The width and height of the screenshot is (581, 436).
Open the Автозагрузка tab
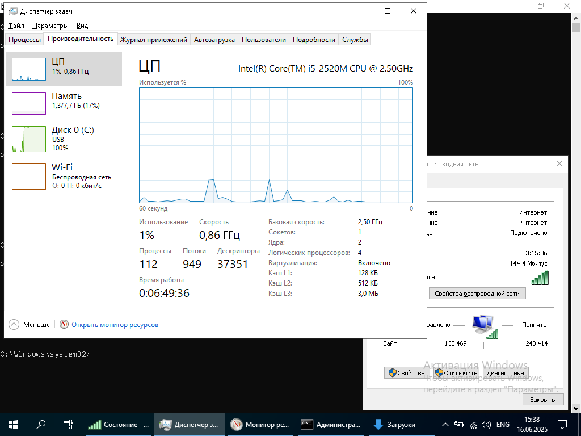[x=214, y=40]
